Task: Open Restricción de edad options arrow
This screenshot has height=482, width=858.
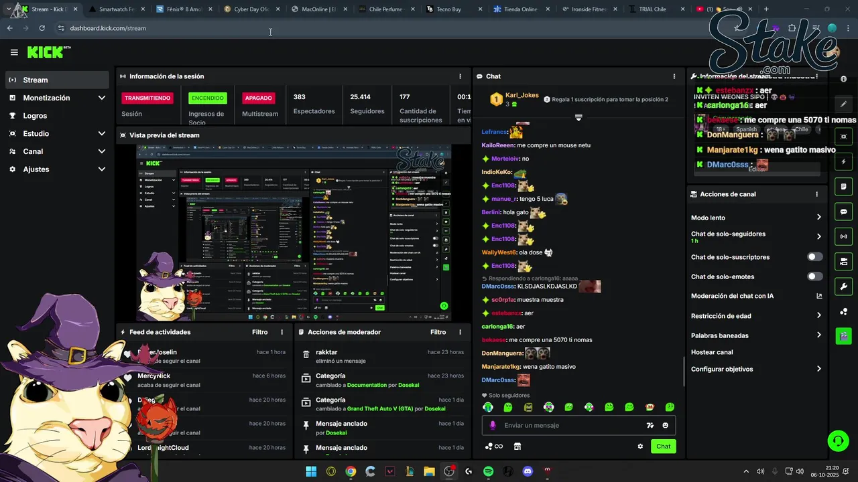Action: tap(818, 316)
